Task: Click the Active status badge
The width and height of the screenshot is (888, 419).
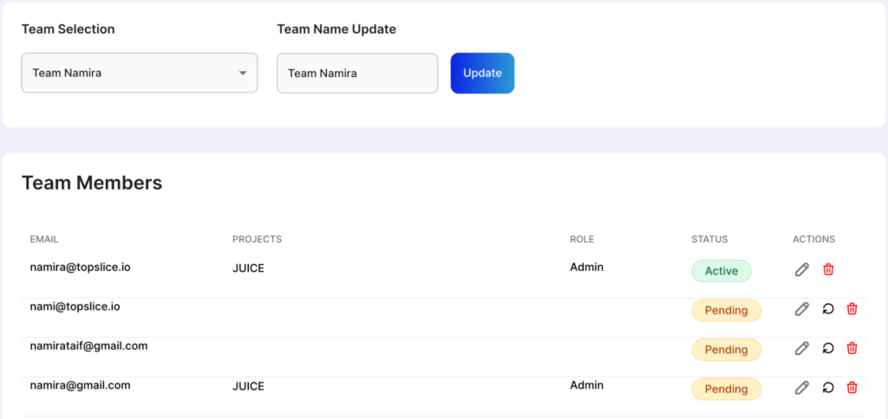Action: pos(721,271)
